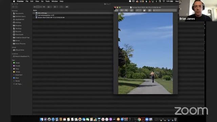Image resolution: width=217 pixels, height=122 pixels.
Task: Click the Bluetooth status menu icon
Action: point(156,1)
